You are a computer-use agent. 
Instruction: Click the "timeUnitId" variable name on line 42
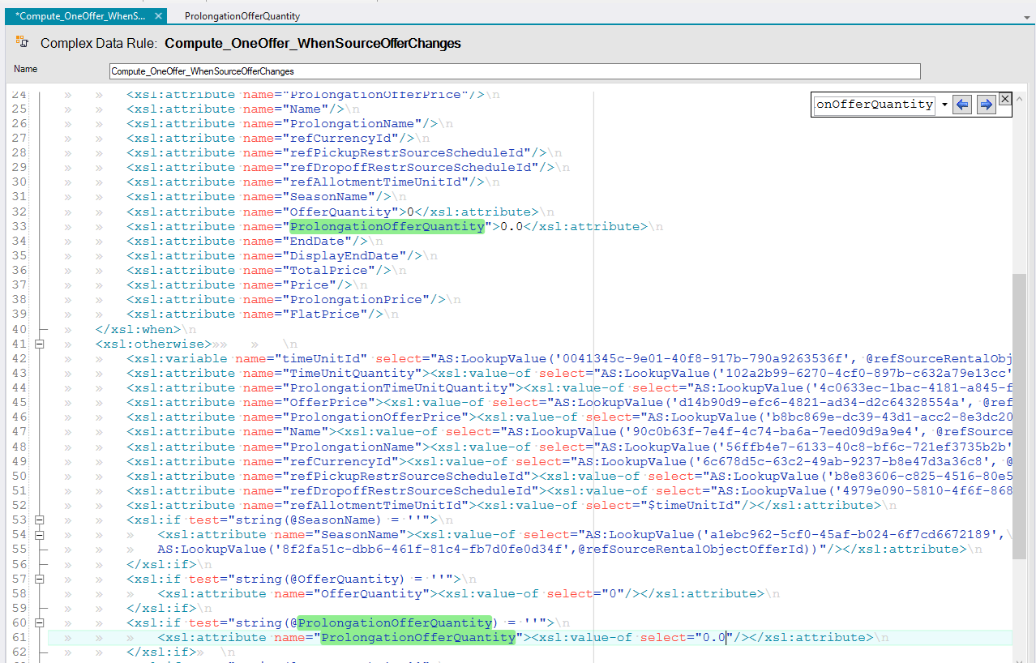point(324,358)
